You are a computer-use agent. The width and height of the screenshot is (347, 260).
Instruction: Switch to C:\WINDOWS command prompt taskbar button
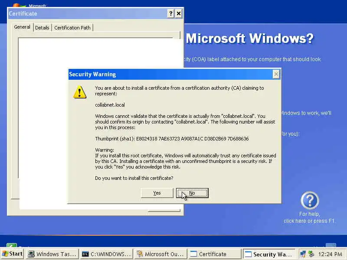click(x=106, y=254)
